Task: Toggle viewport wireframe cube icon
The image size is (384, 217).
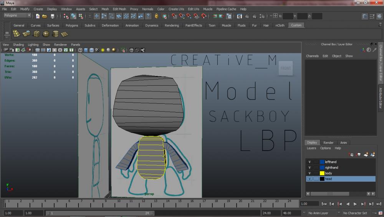Action: click(80, 50)
